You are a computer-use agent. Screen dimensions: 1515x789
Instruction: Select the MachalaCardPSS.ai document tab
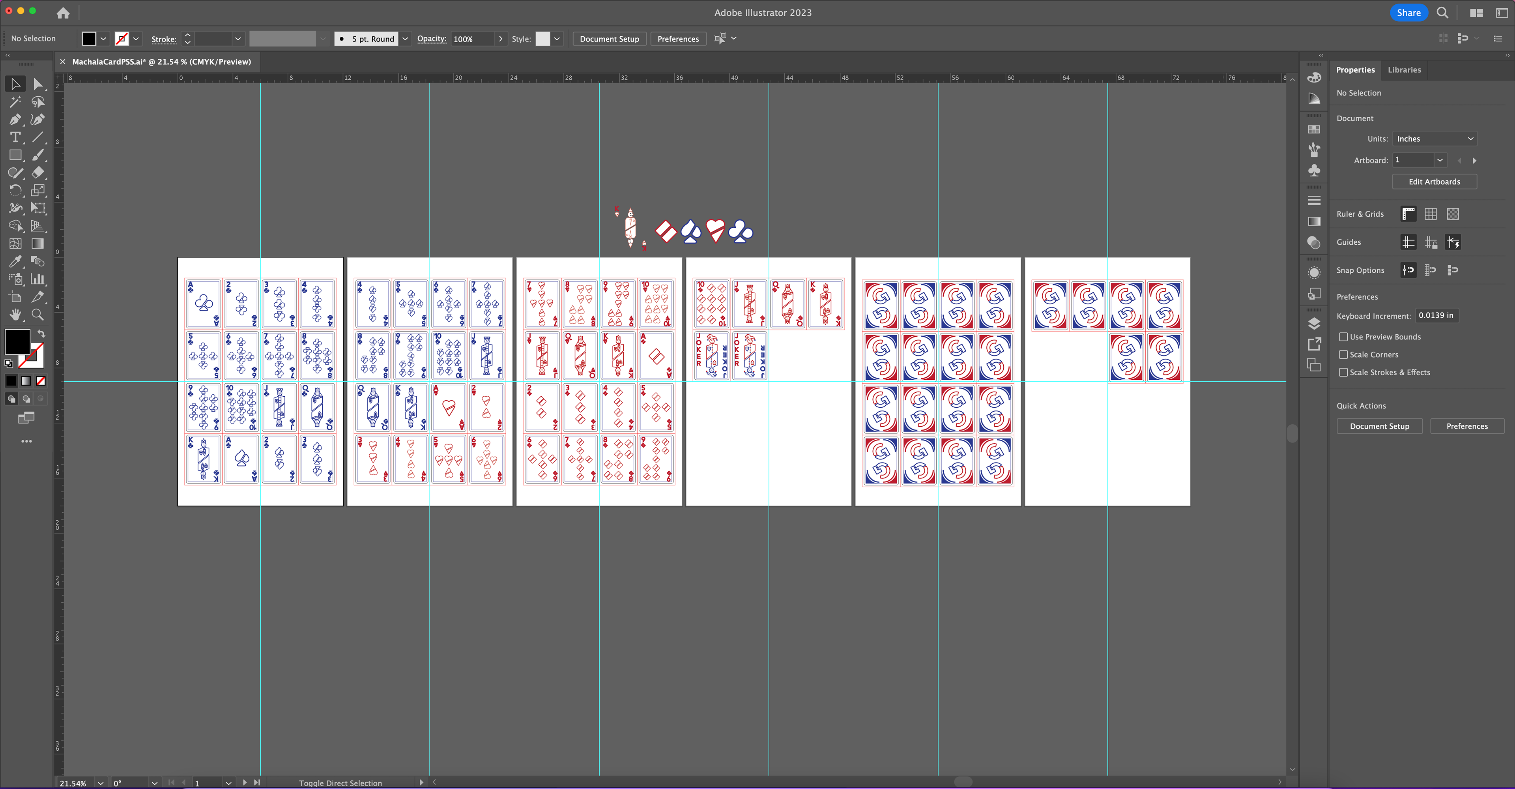(x=161, y=61)
